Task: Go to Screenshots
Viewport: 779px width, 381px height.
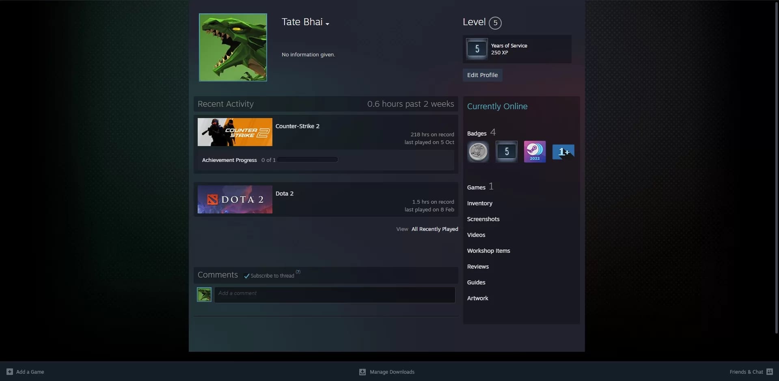Action: (x=483, y=219)
